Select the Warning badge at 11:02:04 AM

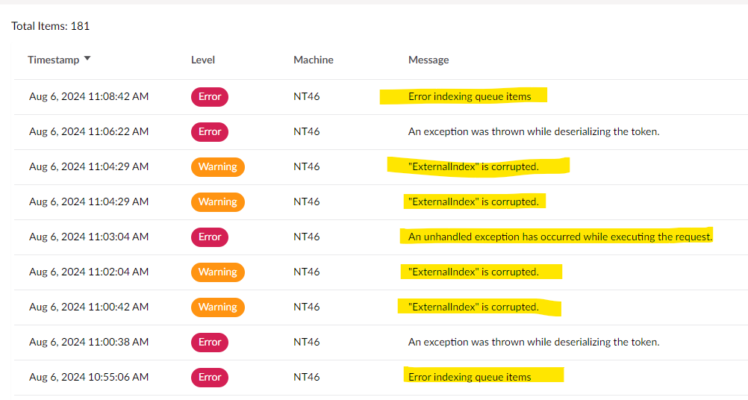[x=217, y=272]
